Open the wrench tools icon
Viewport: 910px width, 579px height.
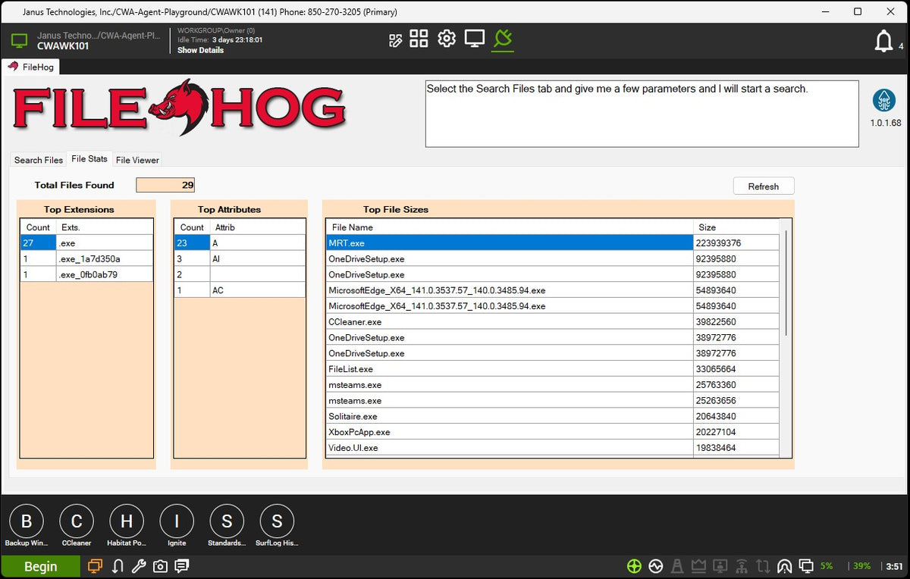tap(139, 566)
